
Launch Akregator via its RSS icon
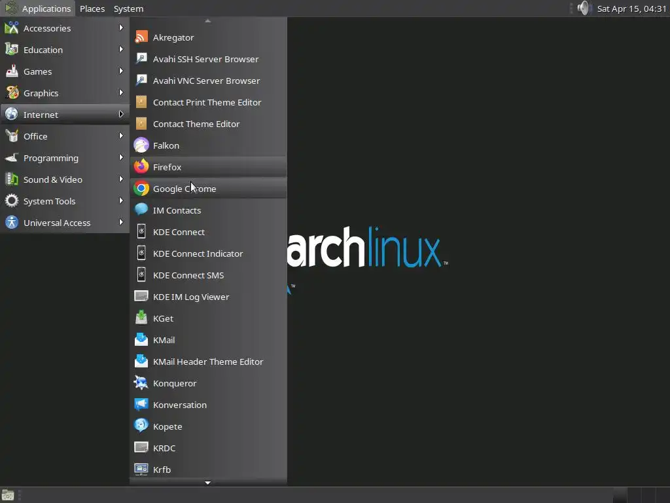click(141, 37)
